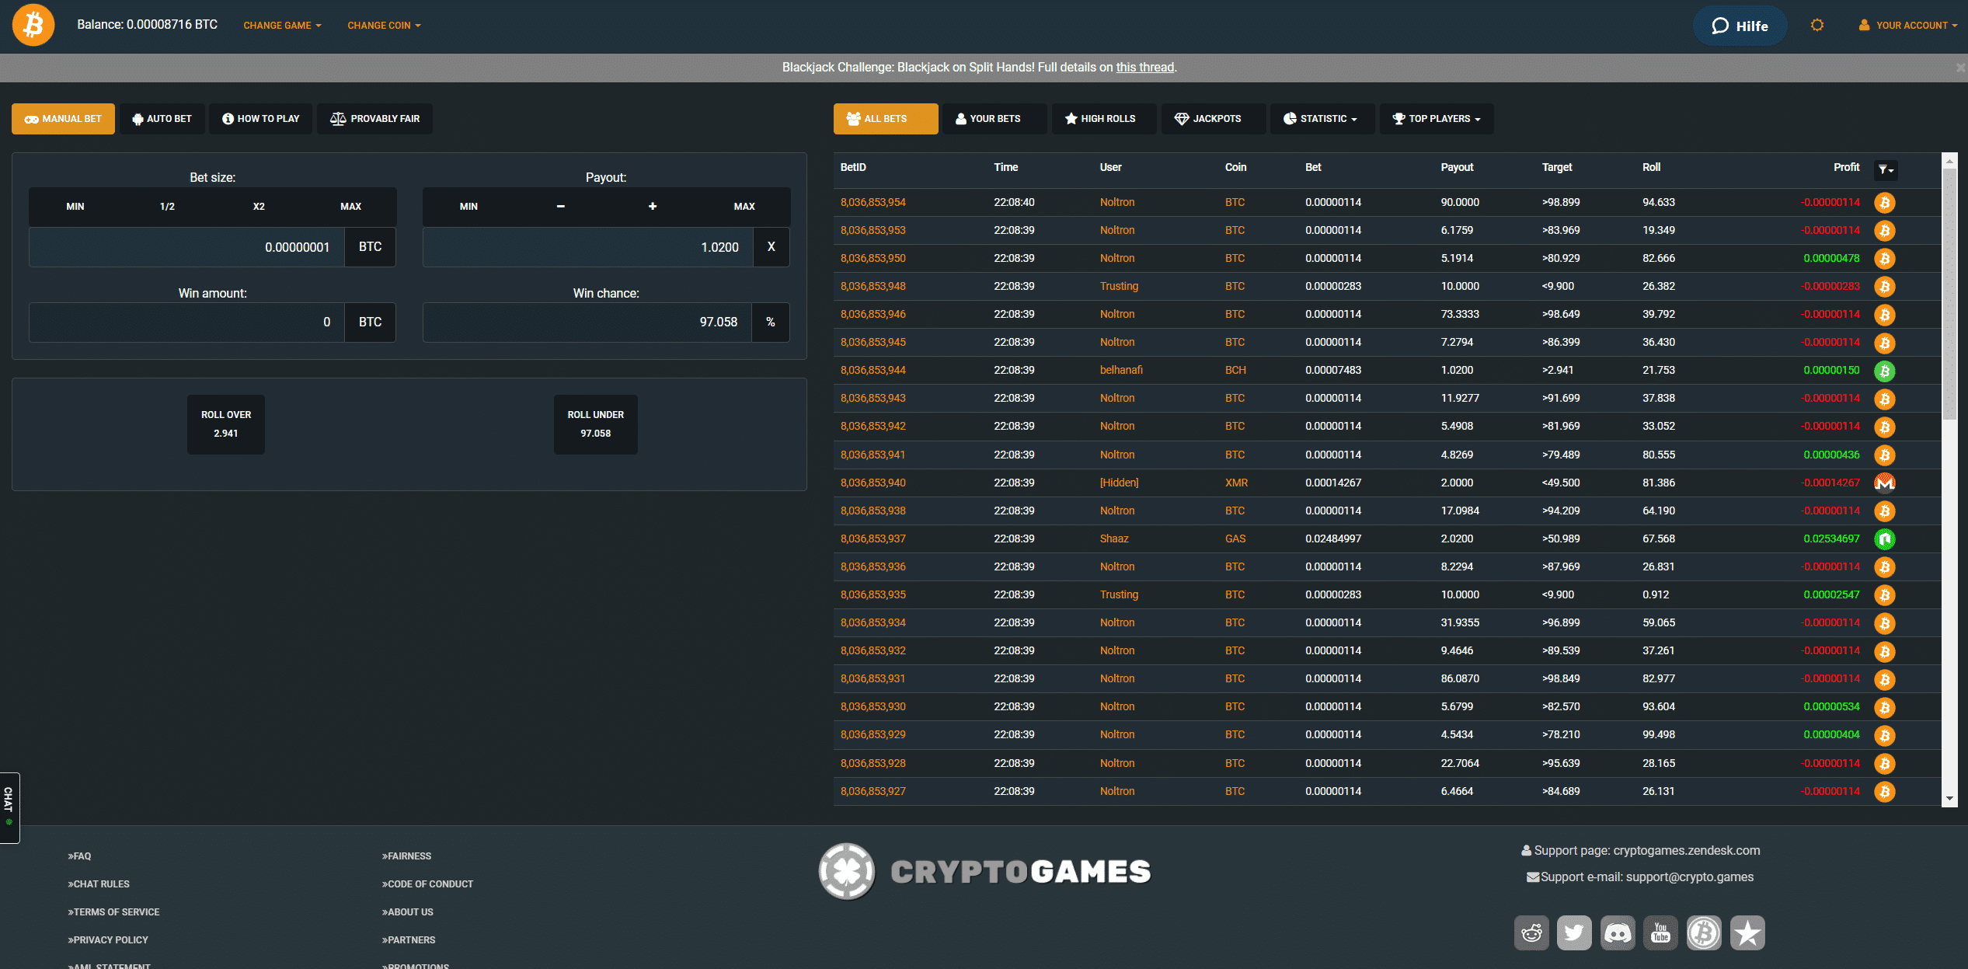Click ROLL UNDER 97.058 button

[x=596, y=424]
